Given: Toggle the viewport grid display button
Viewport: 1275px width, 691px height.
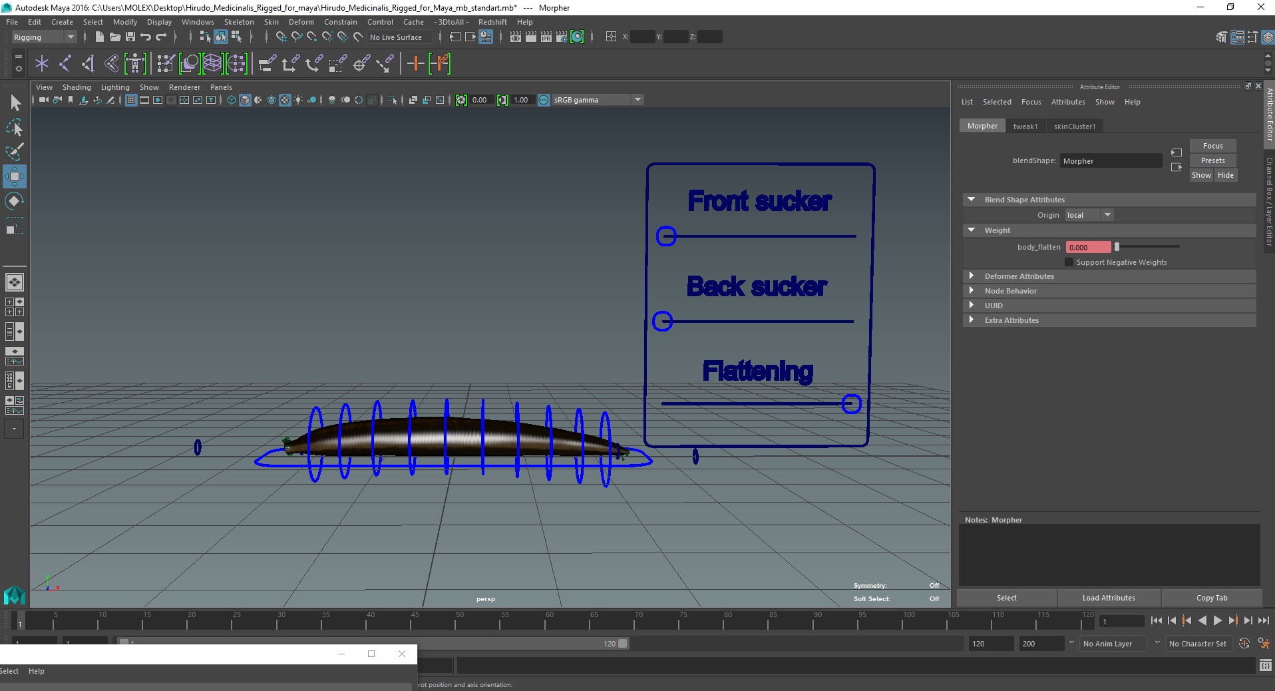Looking at the screenshot, I should 131,100.
